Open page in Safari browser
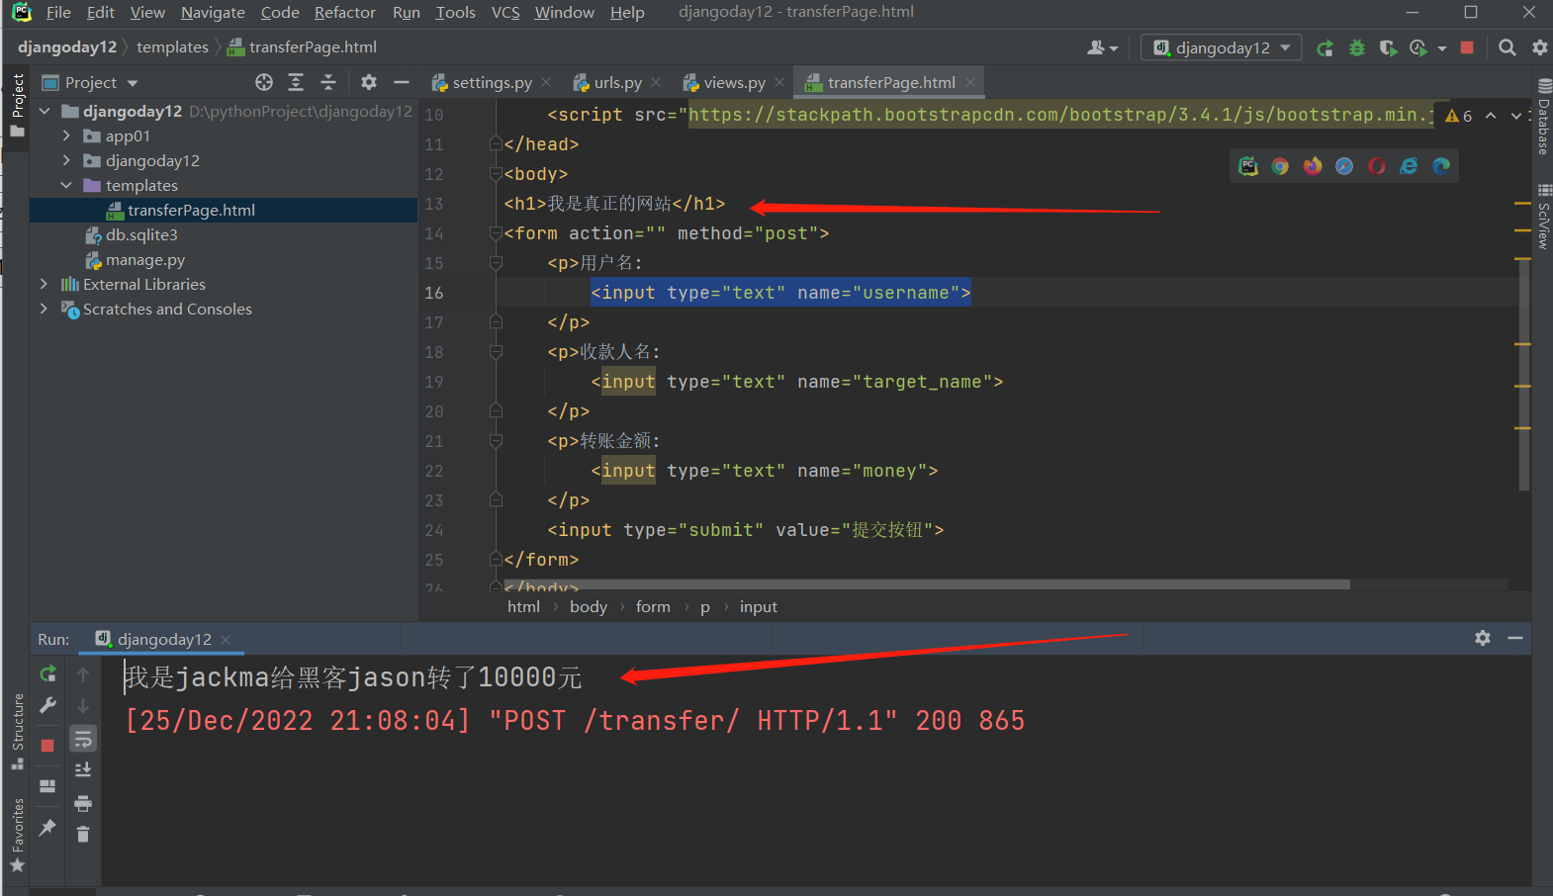The image size is (1553, 896). [x=1344, y=166]
